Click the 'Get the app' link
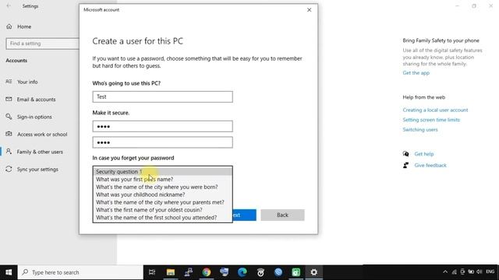Image resolution: width=499 pixels, height=280 pixels. click(x=416, y=73)
